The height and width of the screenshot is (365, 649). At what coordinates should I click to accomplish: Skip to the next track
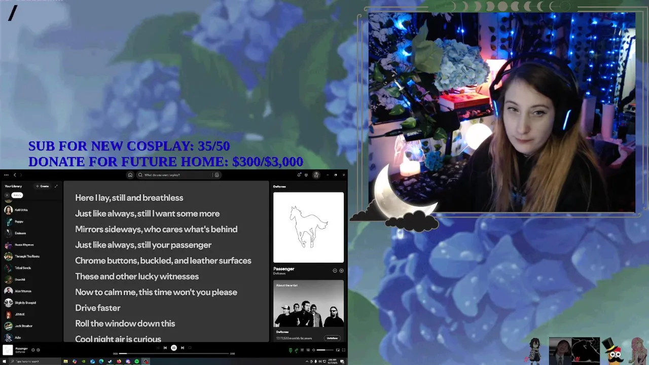click(x=183, y=348)
